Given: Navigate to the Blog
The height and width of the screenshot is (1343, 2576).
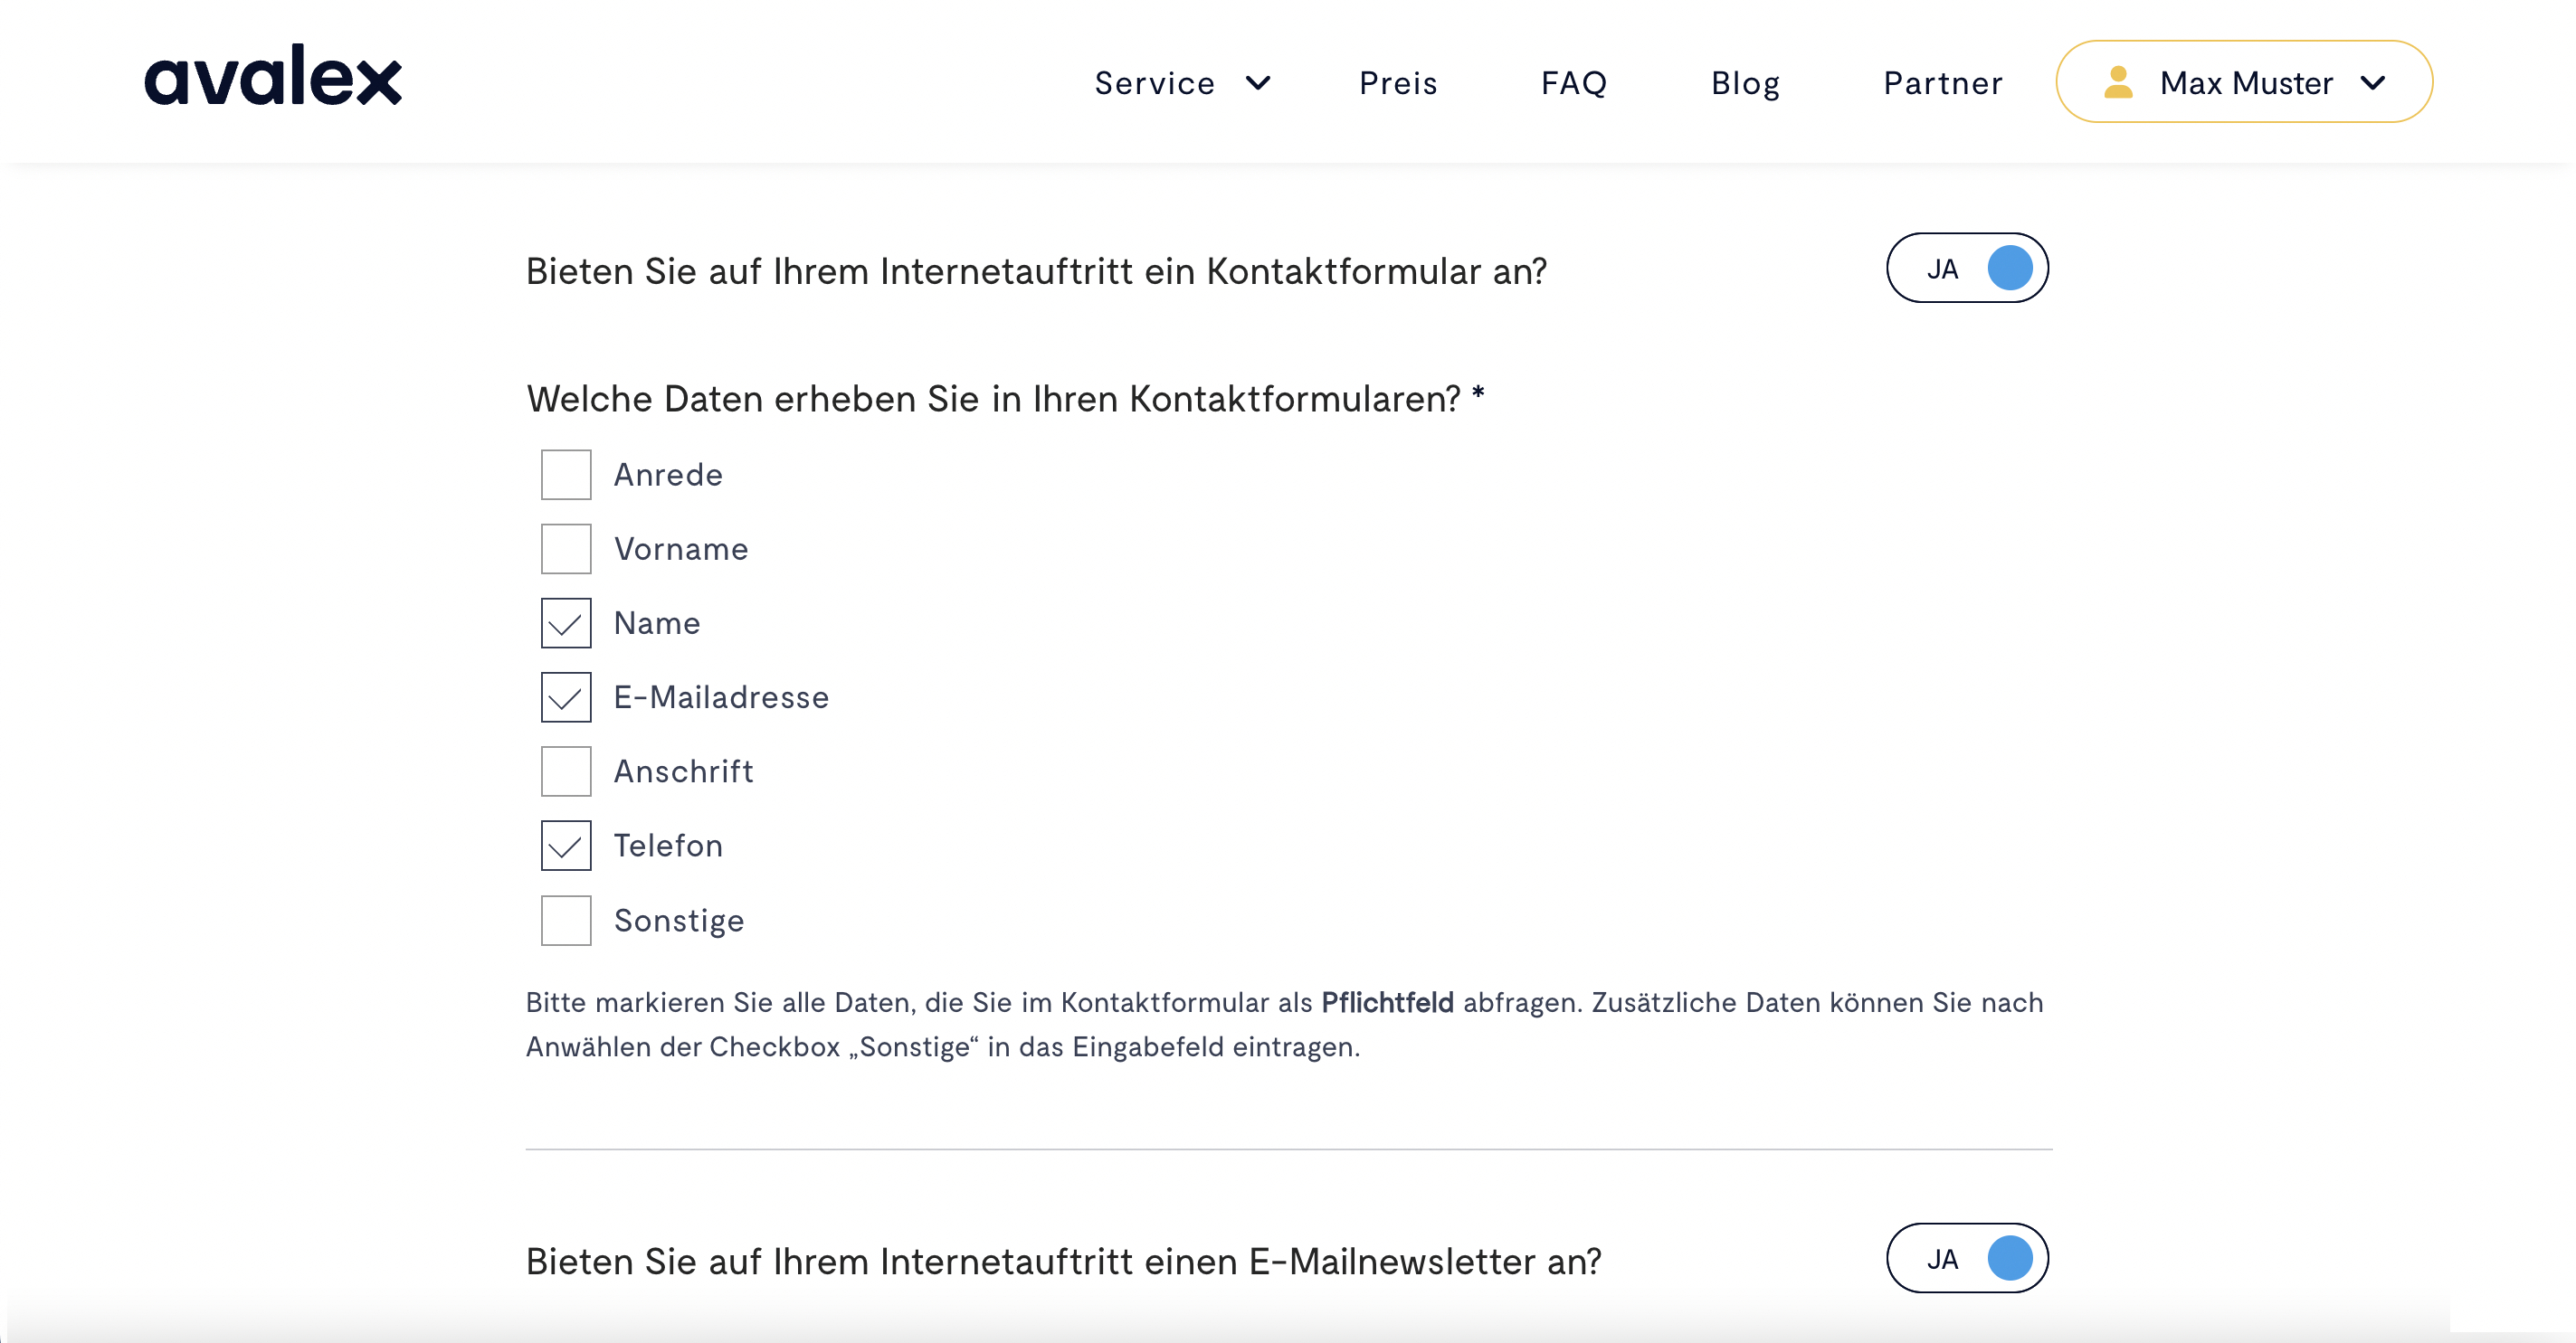Looking at the screenshot, I should coord(1745,84).
